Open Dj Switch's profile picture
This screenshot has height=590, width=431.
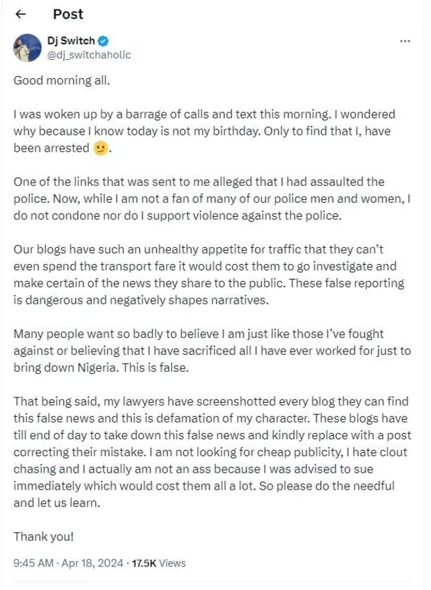[x=27, y=47]
